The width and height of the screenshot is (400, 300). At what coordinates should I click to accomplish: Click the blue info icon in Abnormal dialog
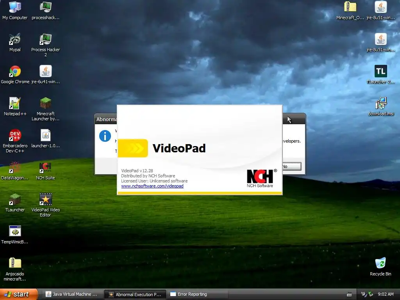coord(105,136)
